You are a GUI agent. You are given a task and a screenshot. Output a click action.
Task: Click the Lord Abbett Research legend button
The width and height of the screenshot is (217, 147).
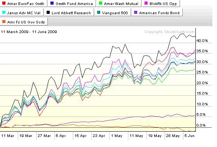[69, 13]
